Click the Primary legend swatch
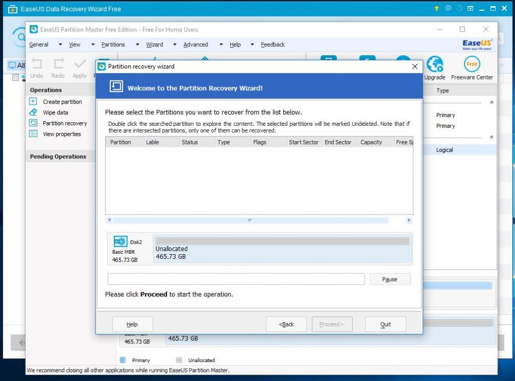The width and height of the screenshot is (515, 381). coord(123,360)
